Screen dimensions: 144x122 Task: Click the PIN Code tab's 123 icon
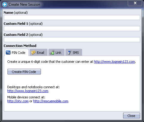click(8, 52)
